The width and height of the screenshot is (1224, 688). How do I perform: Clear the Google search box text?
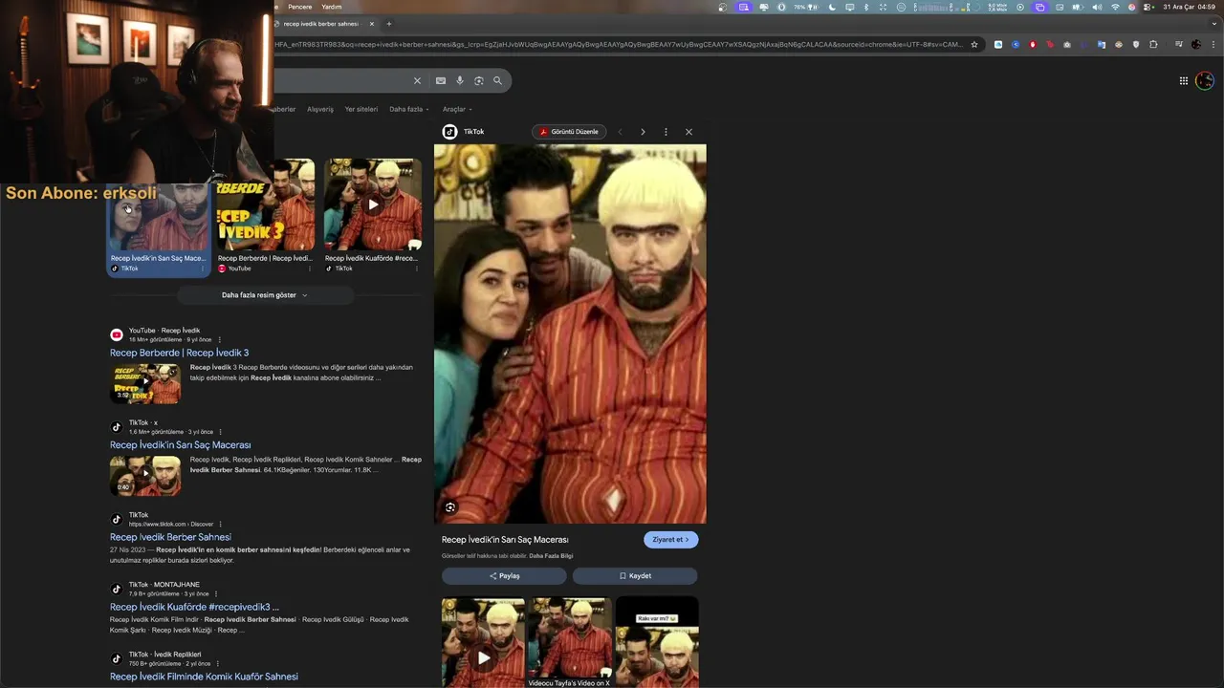tap(417, 81)
